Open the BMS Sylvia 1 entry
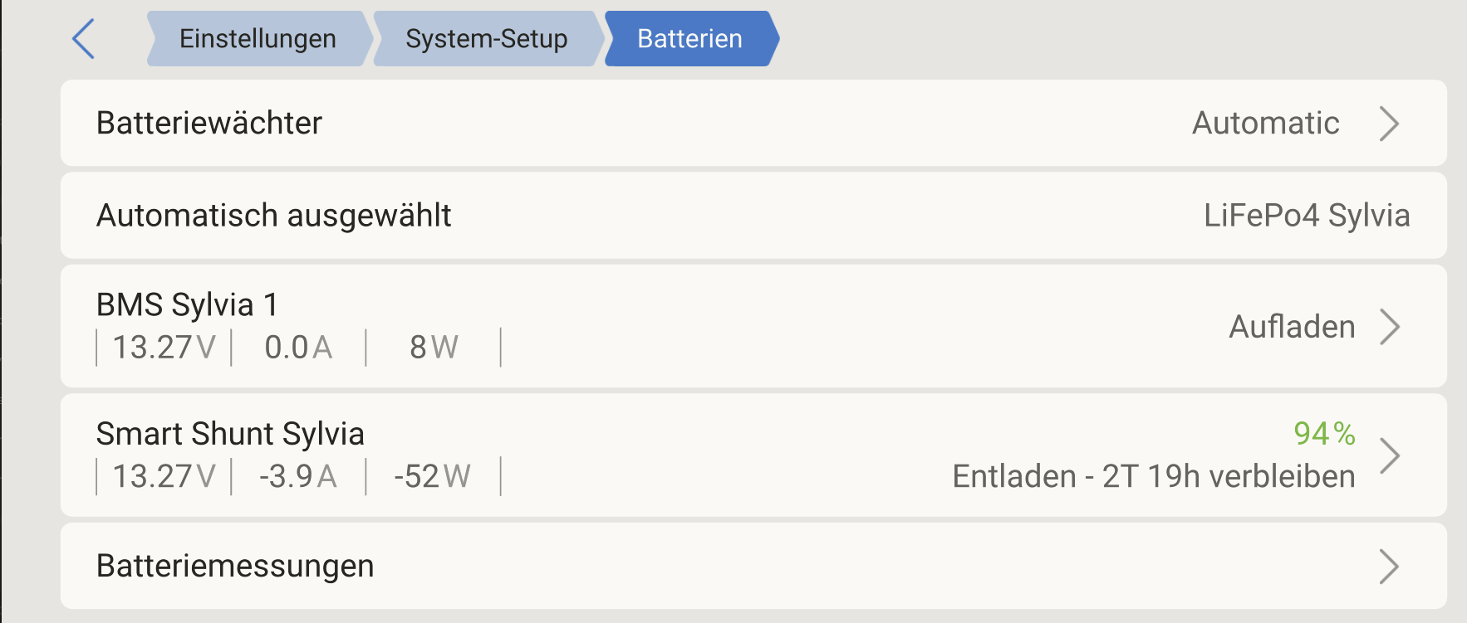The image size is (1467, 623). click(187, 304)
